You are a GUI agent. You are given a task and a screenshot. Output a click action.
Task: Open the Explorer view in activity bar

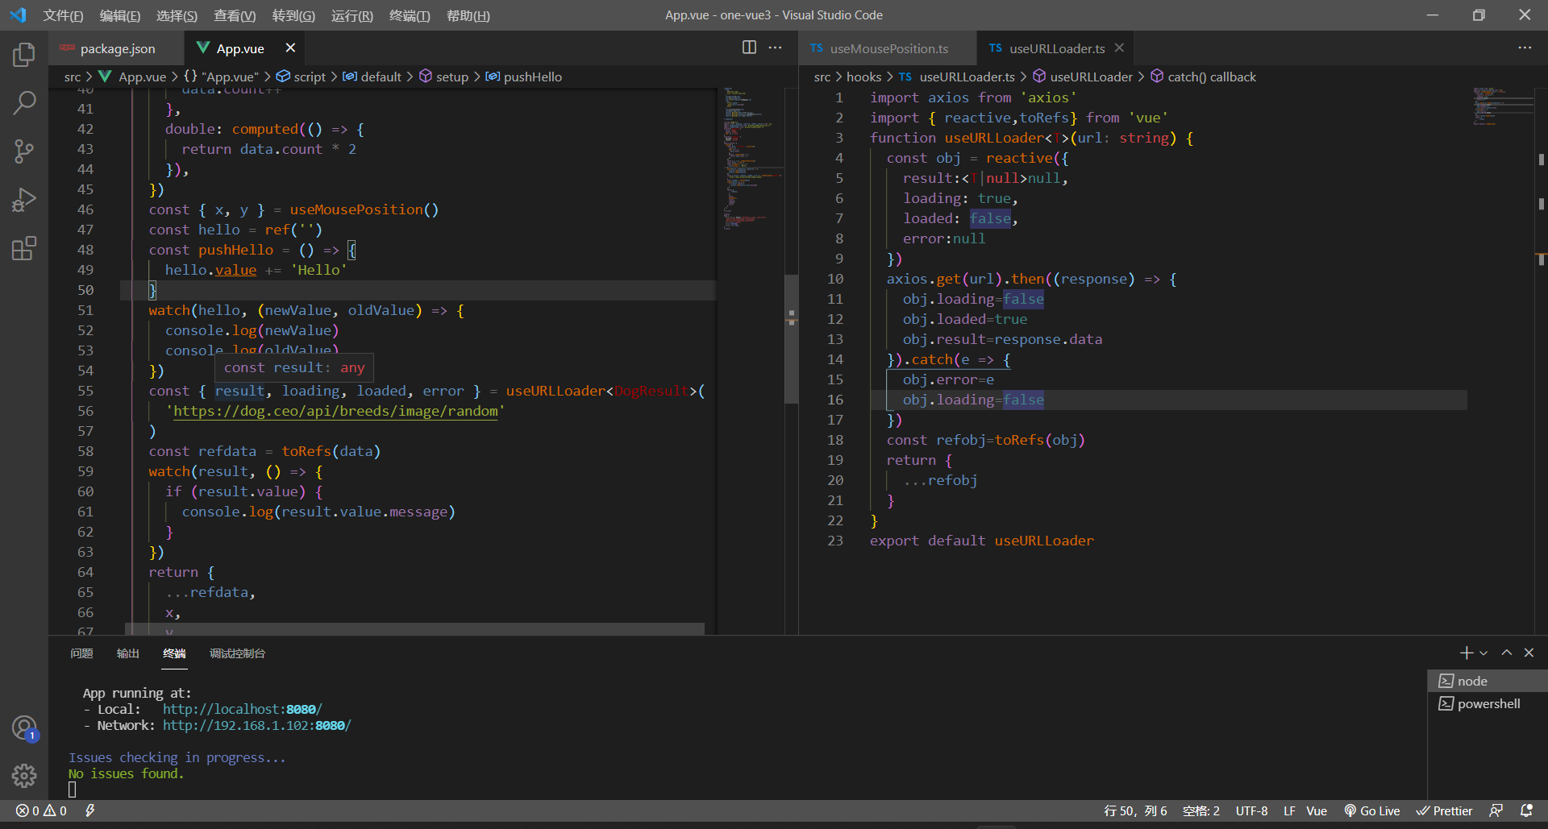24,55
